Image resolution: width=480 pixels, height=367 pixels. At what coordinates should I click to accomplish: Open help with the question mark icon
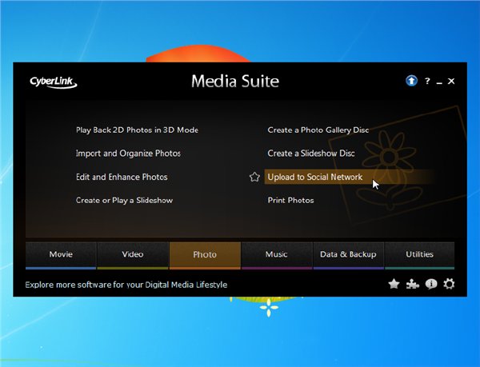(x=427, y=81)
